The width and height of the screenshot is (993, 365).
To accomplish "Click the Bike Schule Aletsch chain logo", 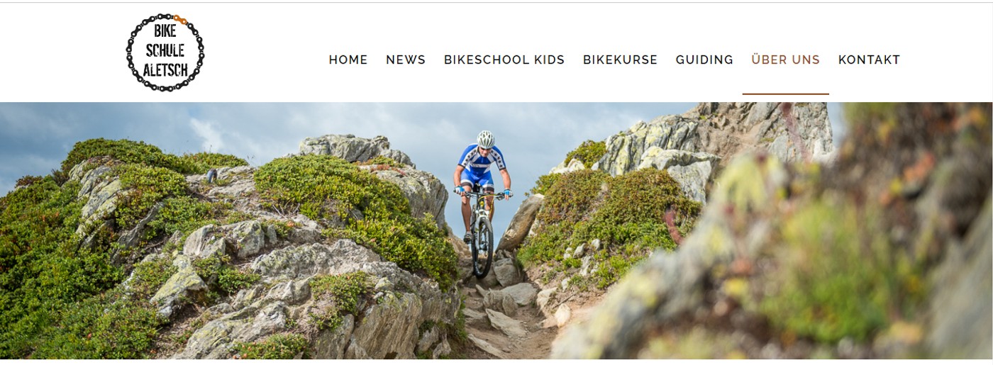I will [165, 52].
